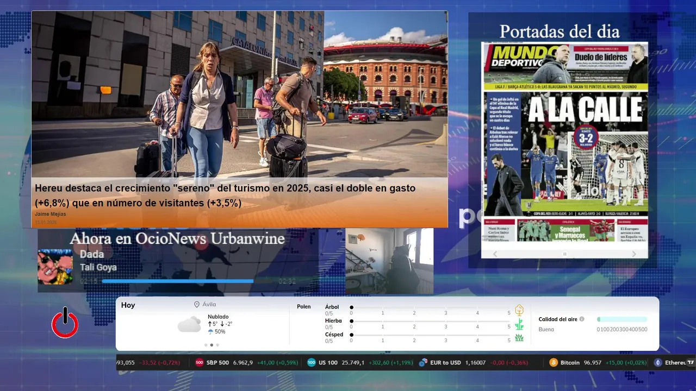Select the middle weather widget page dot
Screen dimensions: 696x391
coord(212,345)
